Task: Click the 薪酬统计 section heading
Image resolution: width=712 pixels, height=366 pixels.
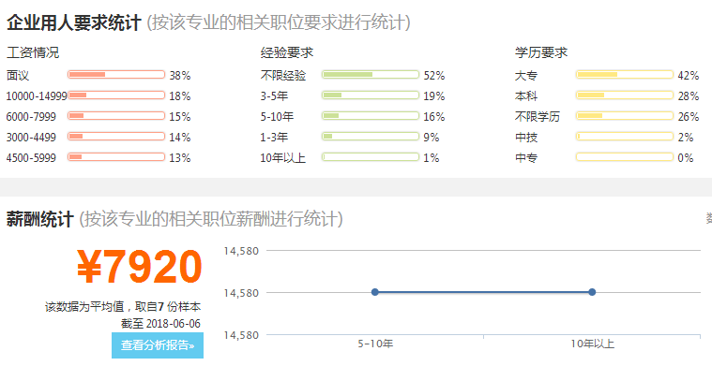Action: [x=40, y=219]
